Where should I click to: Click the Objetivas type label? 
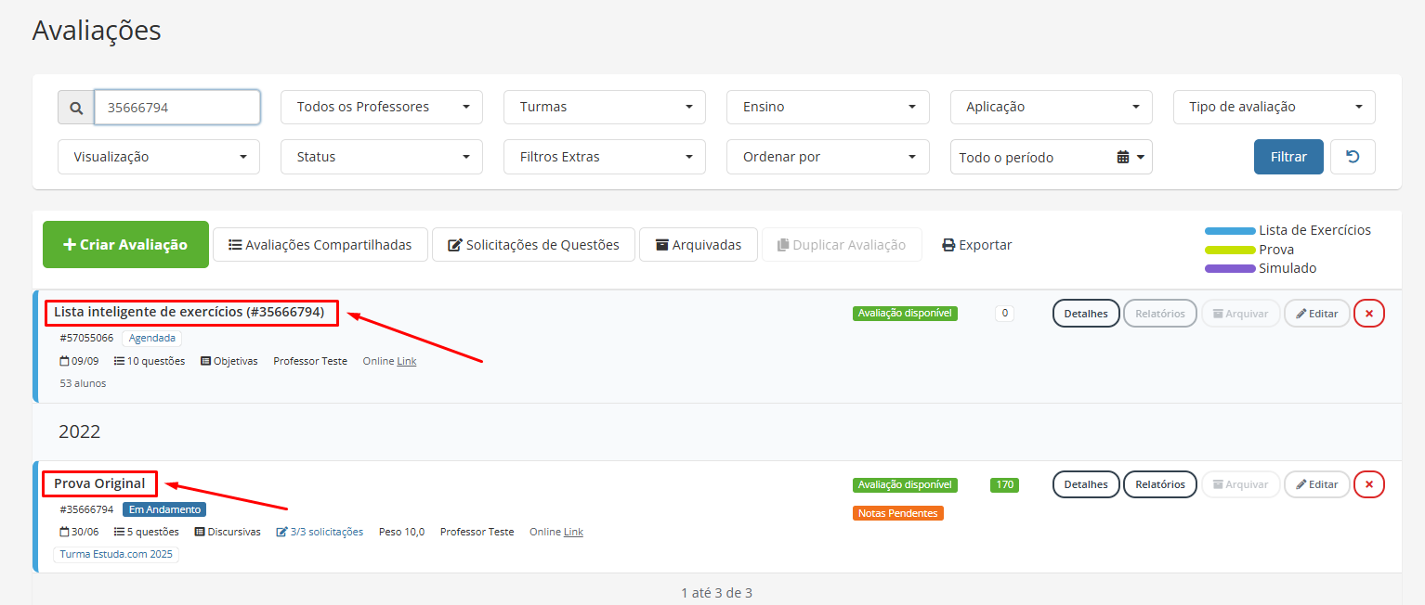[229, 361]
